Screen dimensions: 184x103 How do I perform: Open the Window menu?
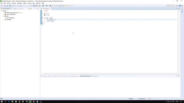38,3
